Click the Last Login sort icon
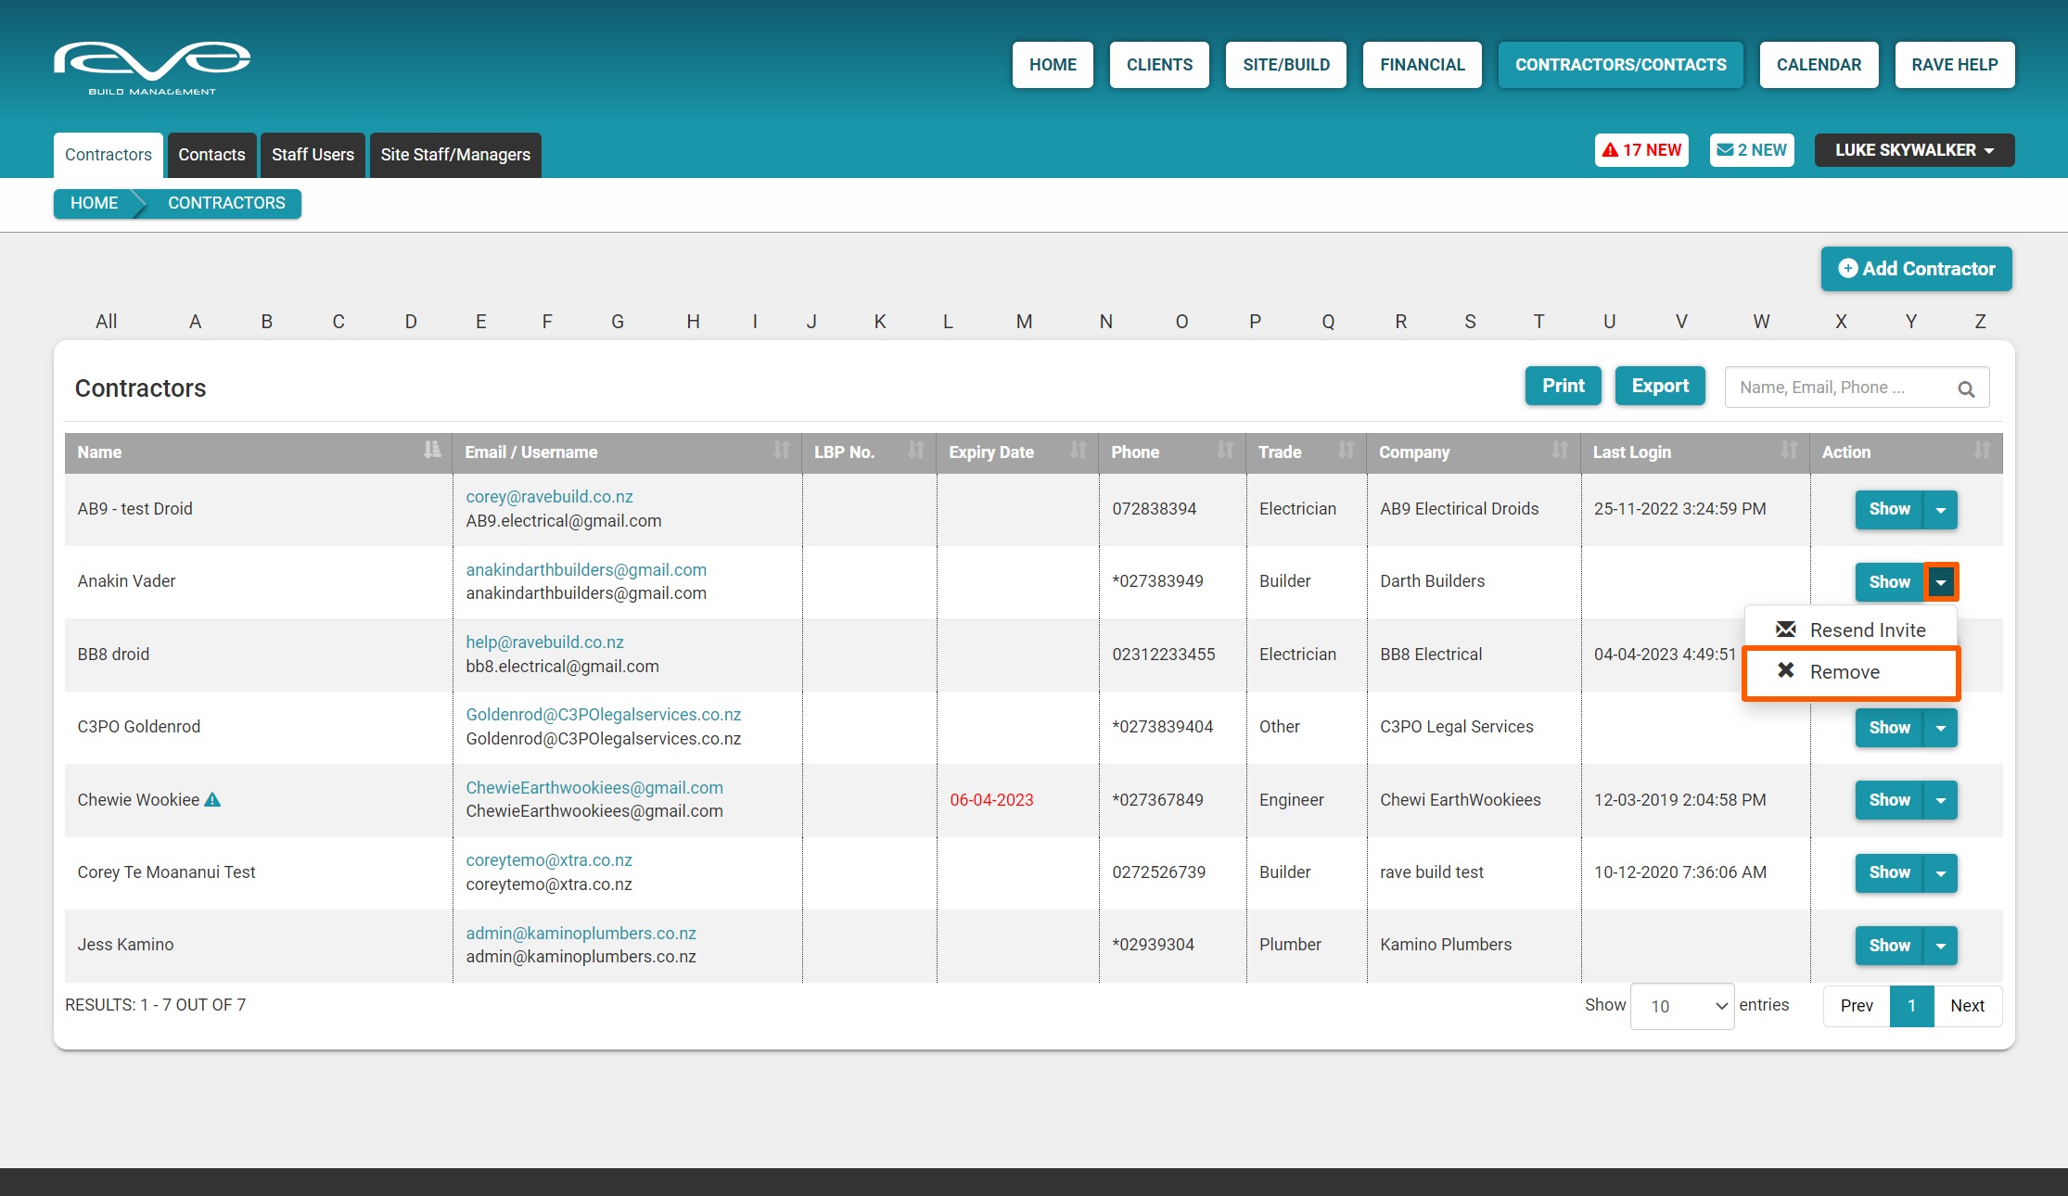Screen dimensions: 2068x1196 [1788, 451]
